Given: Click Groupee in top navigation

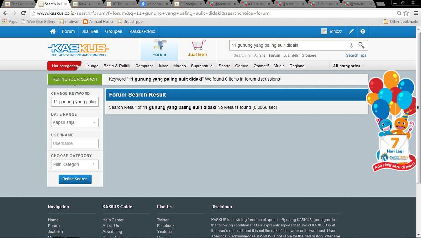Looking at the screenshot, I should [113, 31].
